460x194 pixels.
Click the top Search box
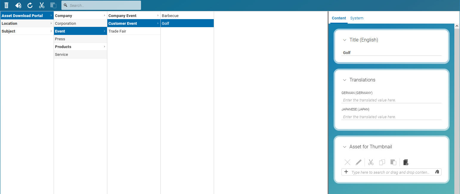point(101,5)
